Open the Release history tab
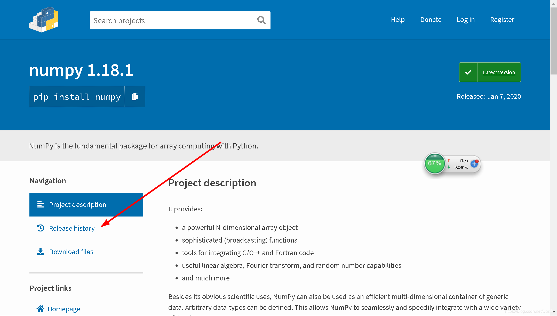This screenshot has width=557, height=316. point(72,228)
